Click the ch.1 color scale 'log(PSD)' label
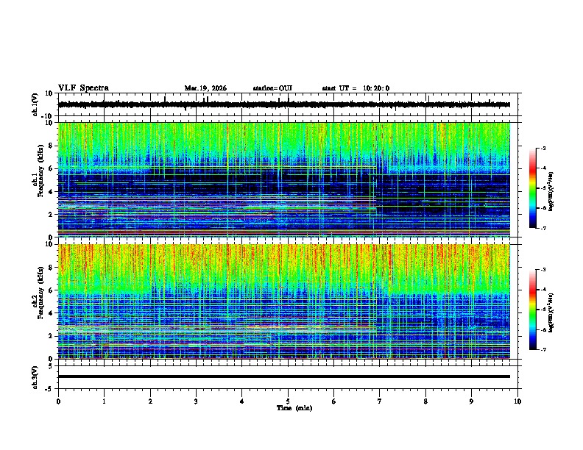The image size is (583, 450). [x=551, y=191]
